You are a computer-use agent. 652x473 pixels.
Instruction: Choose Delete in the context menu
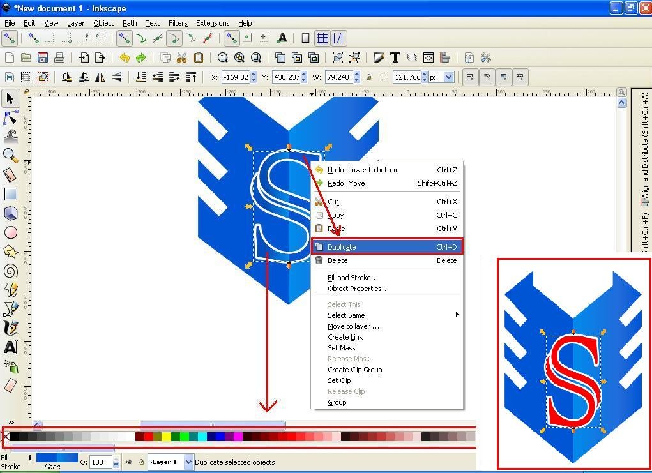pos(387,260)
